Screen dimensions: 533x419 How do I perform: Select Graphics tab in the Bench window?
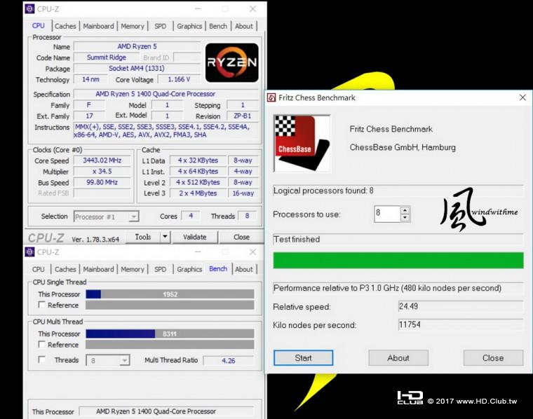pyautogui.click(x=189, y=269)
